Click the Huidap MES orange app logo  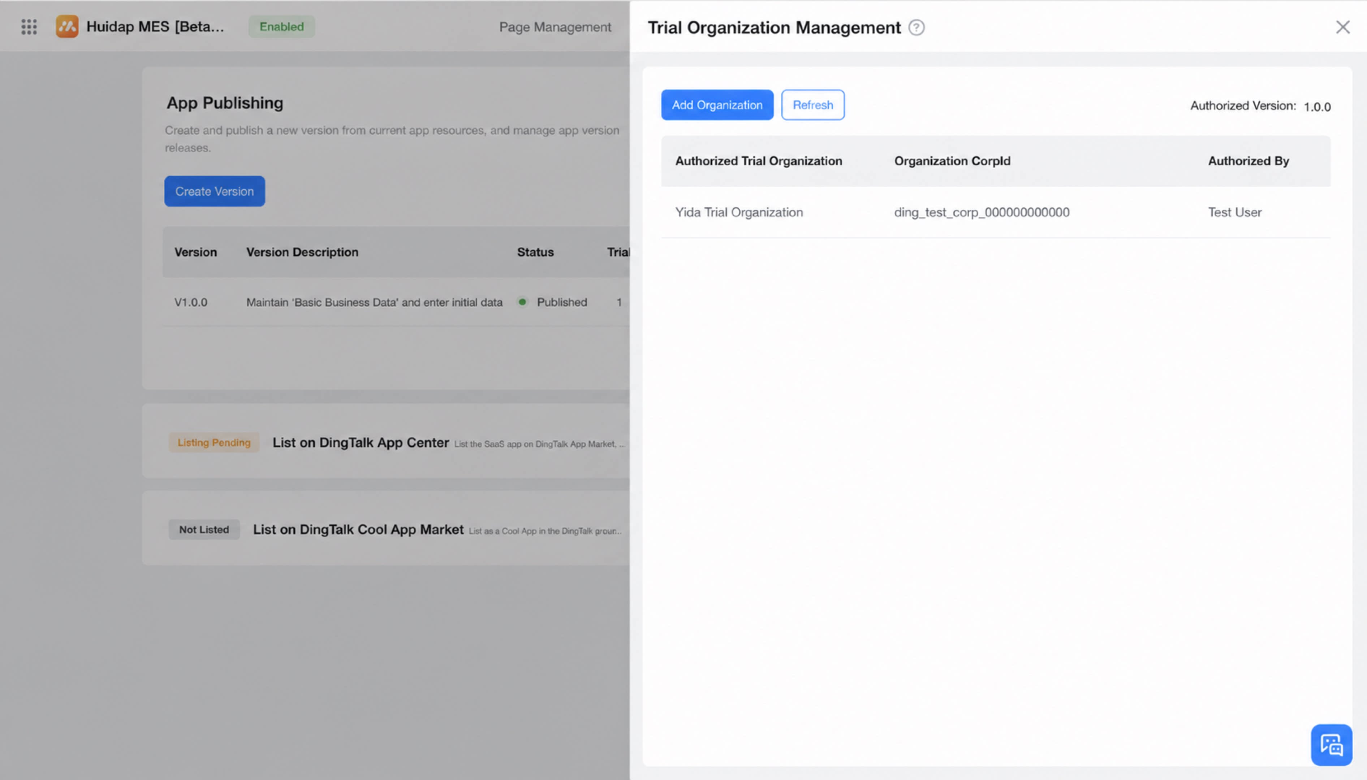click(67, 26)
